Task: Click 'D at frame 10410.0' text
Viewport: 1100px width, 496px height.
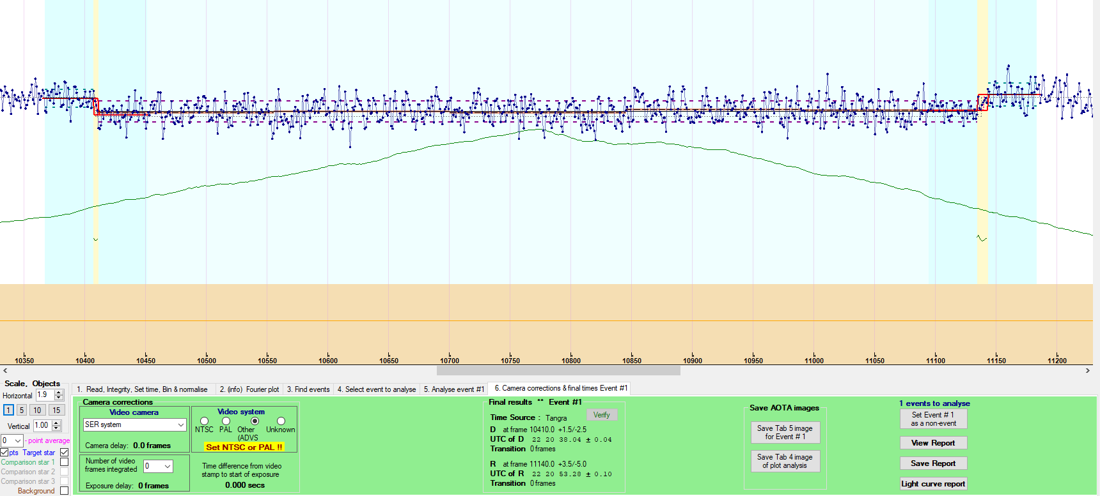Action: [522, 430]
